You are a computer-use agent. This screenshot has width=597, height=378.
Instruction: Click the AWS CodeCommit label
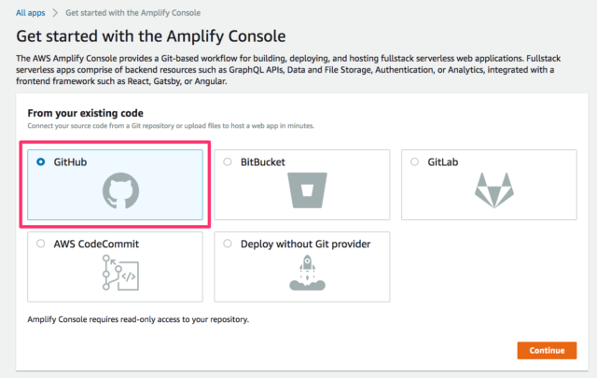(x=96, y=244)
